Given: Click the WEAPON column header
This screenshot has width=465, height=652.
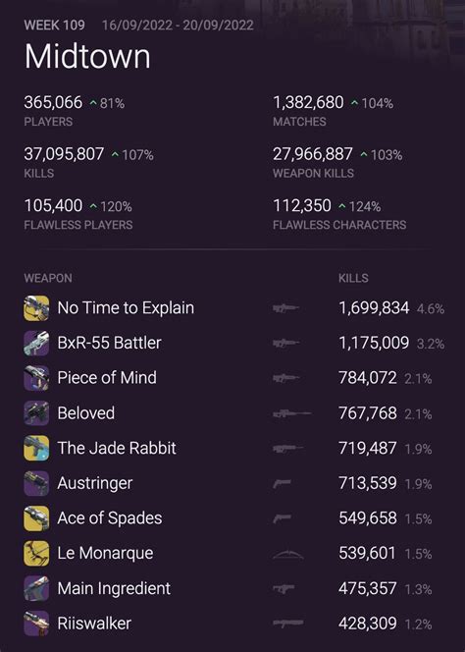Looking at the screenshot, I should pos(48,278).
